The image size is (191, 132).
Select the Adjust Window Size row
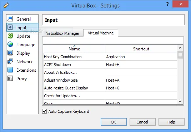(x=110, y=80)
